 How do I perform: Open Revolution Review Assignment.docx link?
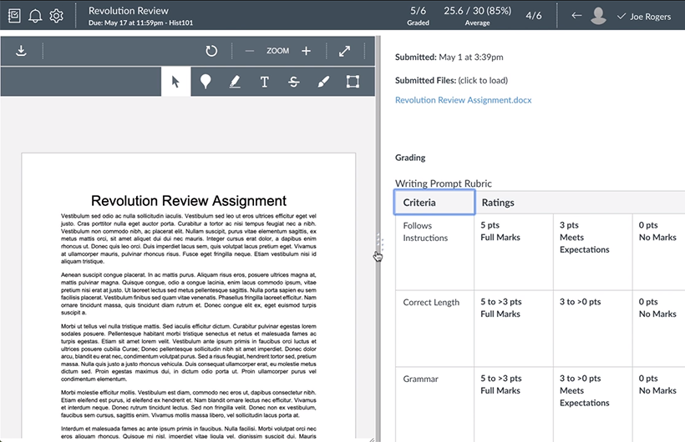(463, 100)
